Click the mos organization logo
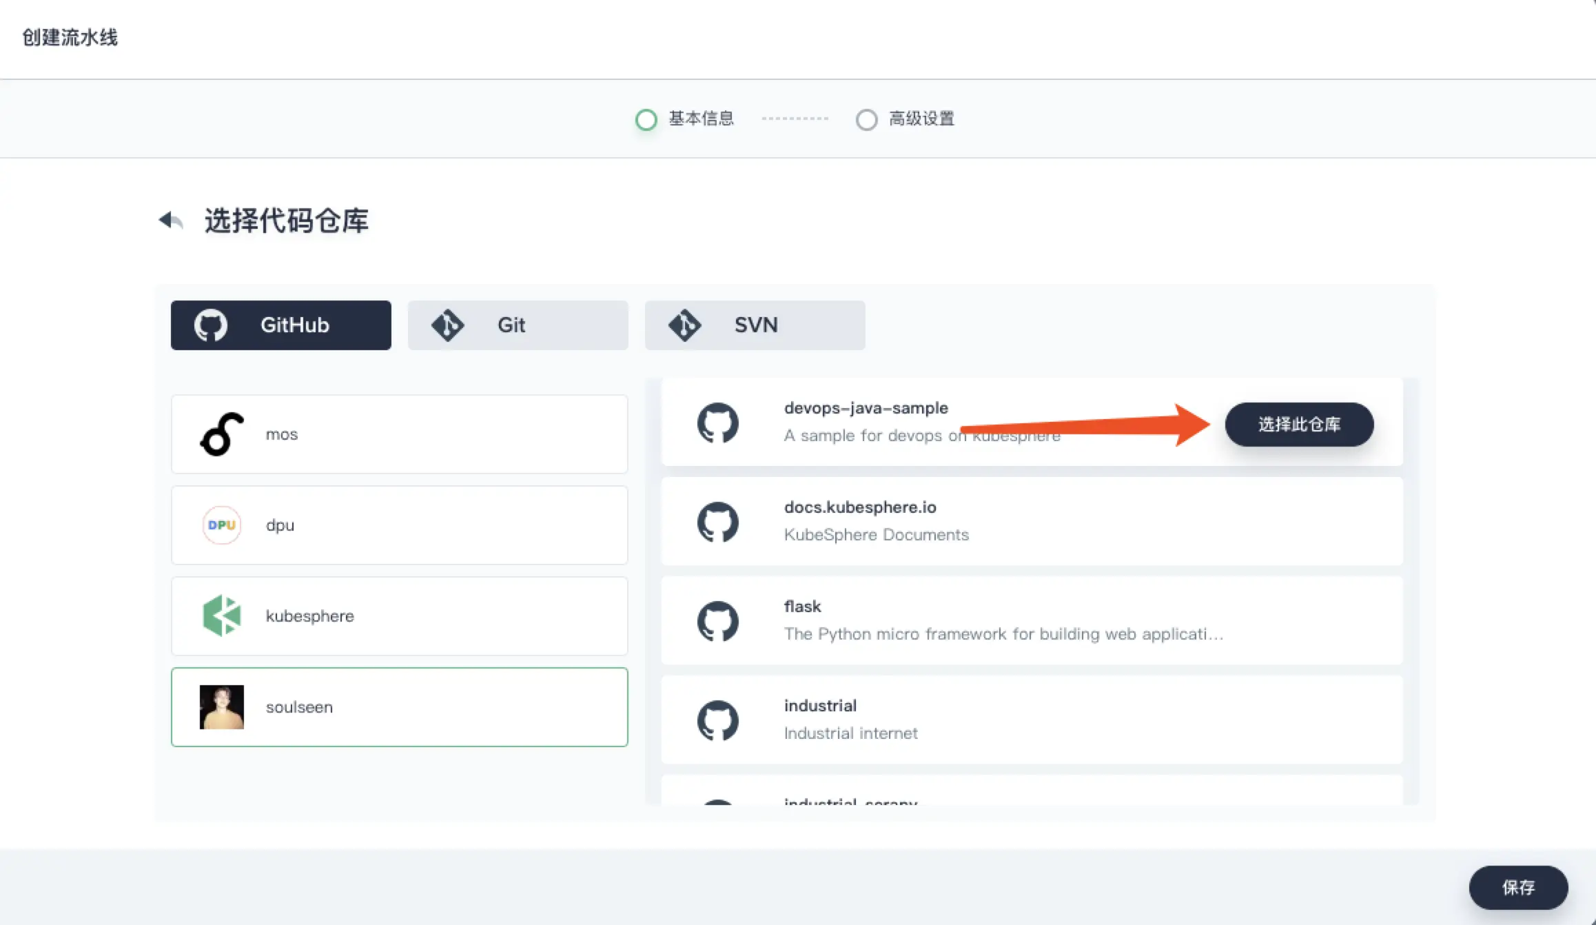This screenshot has width=1596, height=925. pos(222,434)
